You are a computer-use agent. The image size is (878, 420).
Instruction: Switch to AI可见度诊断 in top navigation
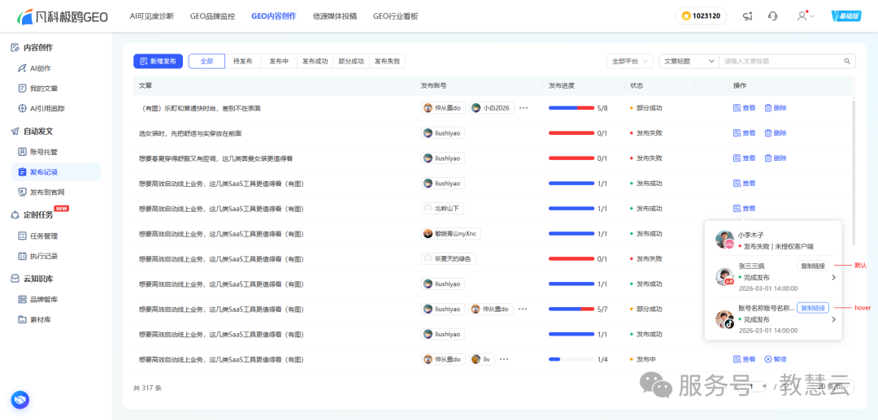[152, 16]
